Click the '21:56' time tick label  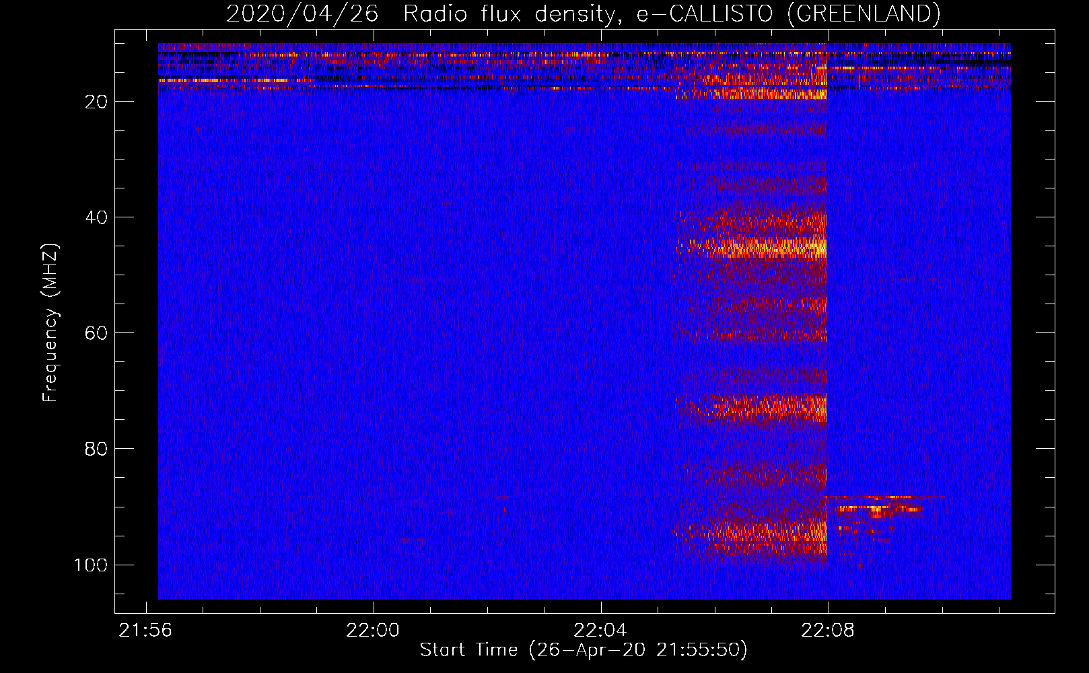pos(145,631)
